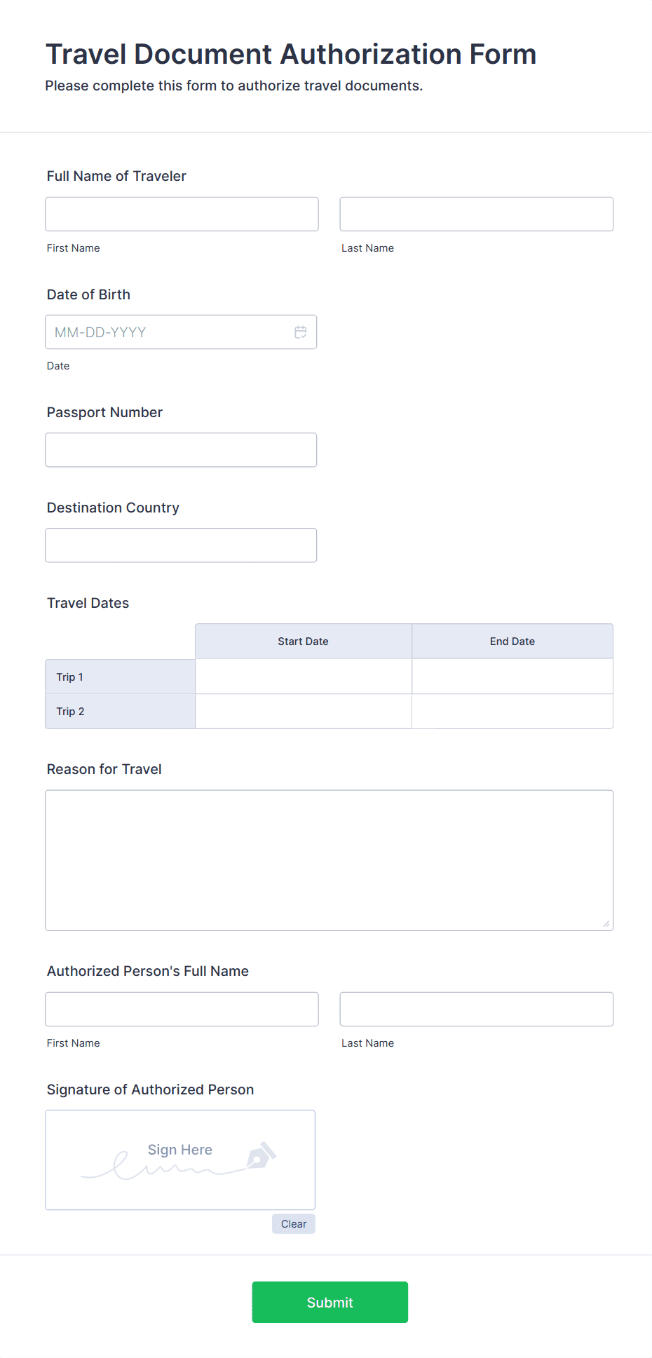Focus Authorized Person's Last Name field
Screen dimensions: 652x1358
(476, 1010)
